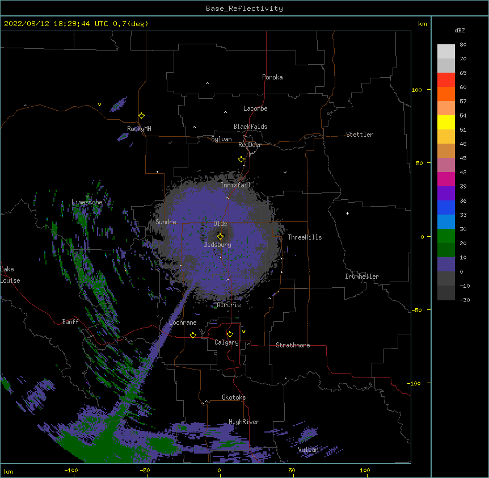489x478 pixels.
Task: Click the purple 0-10 dBZ legend swatch
Action: pyautogui.click(x=446, y=265)
